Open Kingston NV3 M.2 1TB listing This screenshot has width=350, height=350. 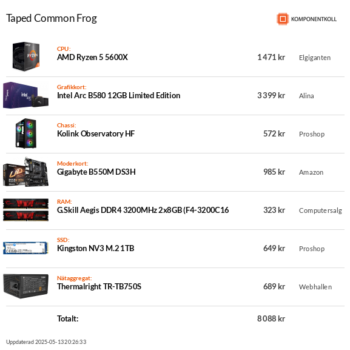(95, 249)
